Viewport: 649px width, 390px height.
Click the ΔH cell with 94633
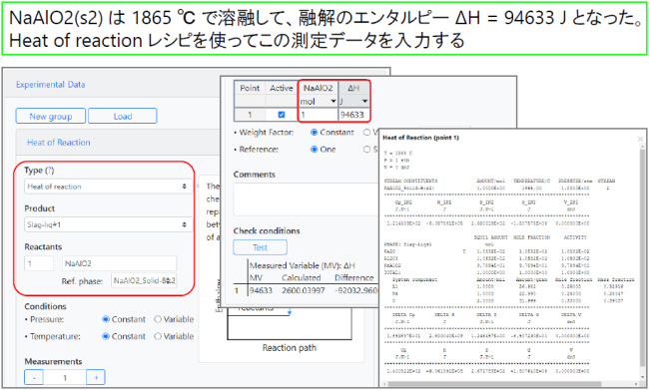pyautogui.click(x=353, y=115)
